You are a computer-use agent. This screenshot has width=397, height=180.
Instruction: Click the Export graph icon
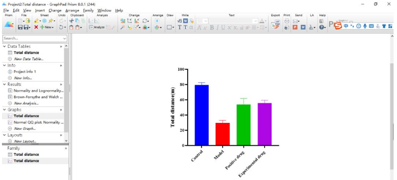[275, 24]
